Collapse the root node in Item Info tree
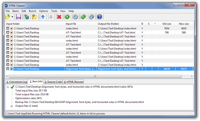 coord(8,87)
